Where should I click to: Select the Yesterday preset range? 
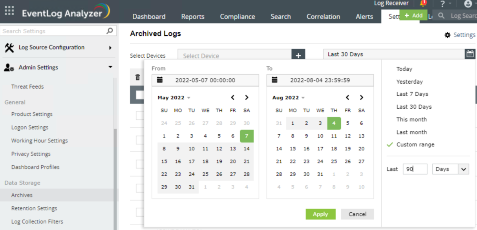(409, 82)
